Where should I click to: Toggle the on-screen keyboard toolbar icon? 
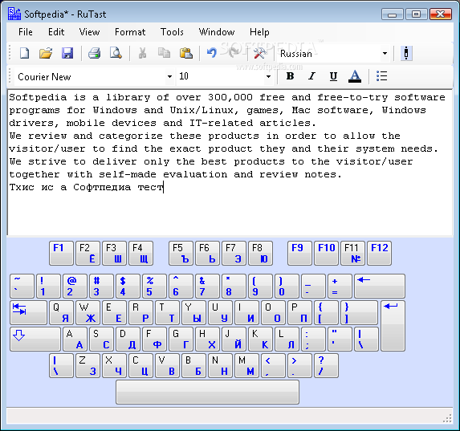tap(406, 54)
